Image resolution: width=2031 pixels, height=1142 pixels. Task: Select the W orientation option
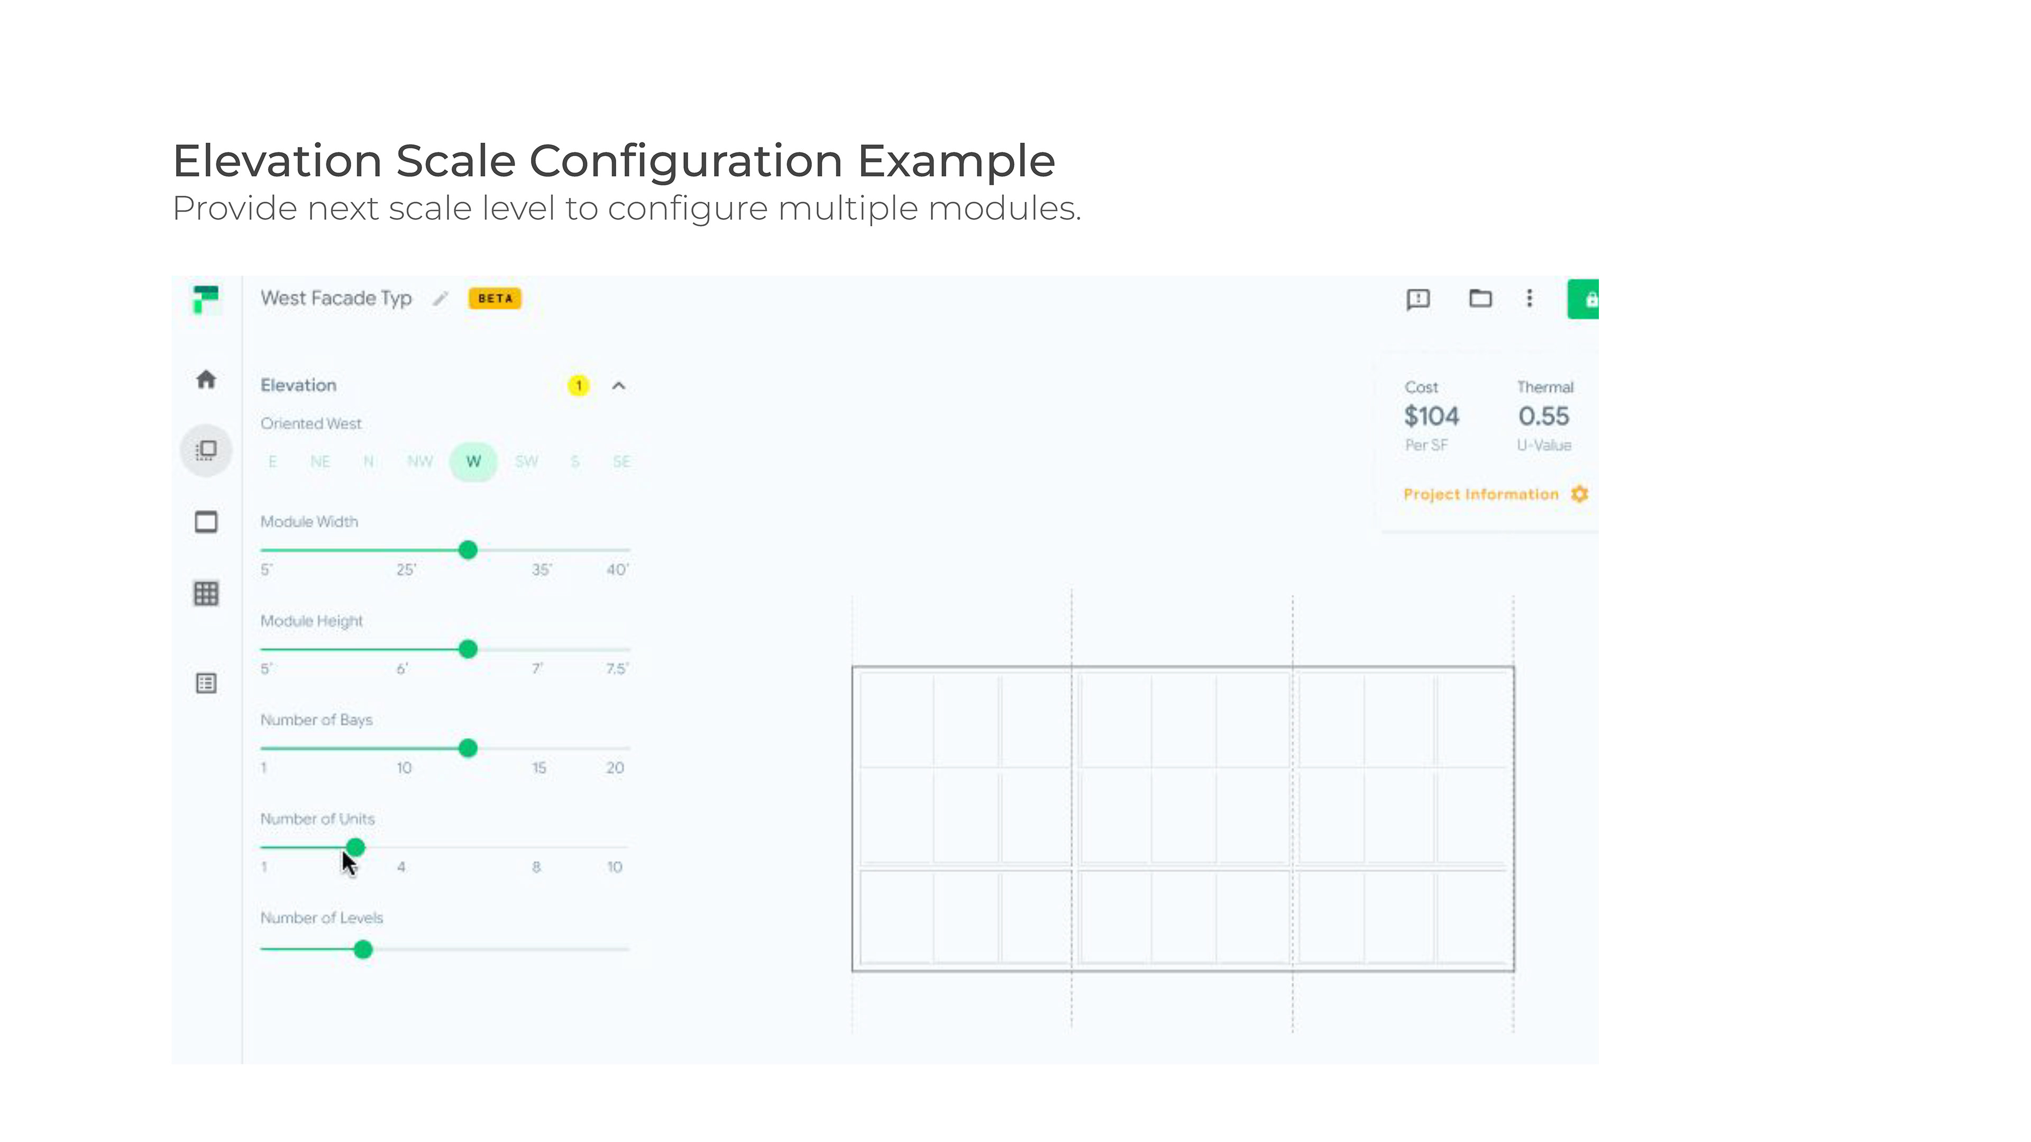(x=473, y=462)
